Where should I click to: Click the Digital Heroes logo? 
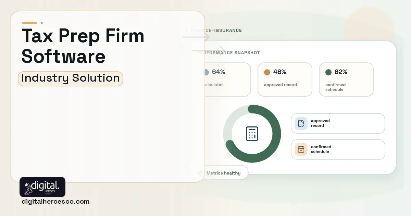42,187
